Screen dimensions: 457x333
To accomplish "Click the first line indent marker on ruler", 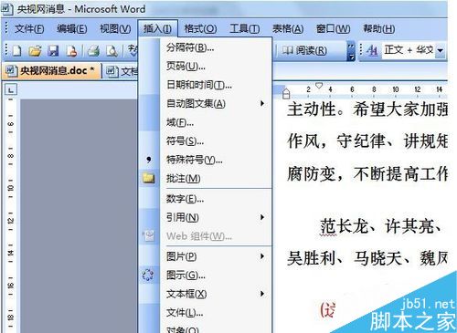I will (319, 86).
